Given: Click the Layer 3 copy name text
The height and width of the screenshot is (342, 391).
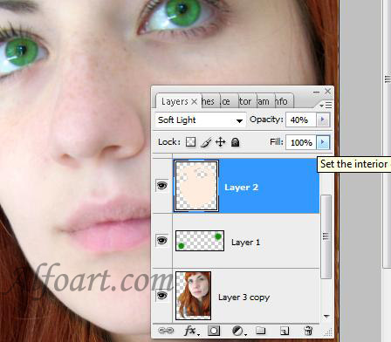Looking at the screenshot, I should coord(244,298).
